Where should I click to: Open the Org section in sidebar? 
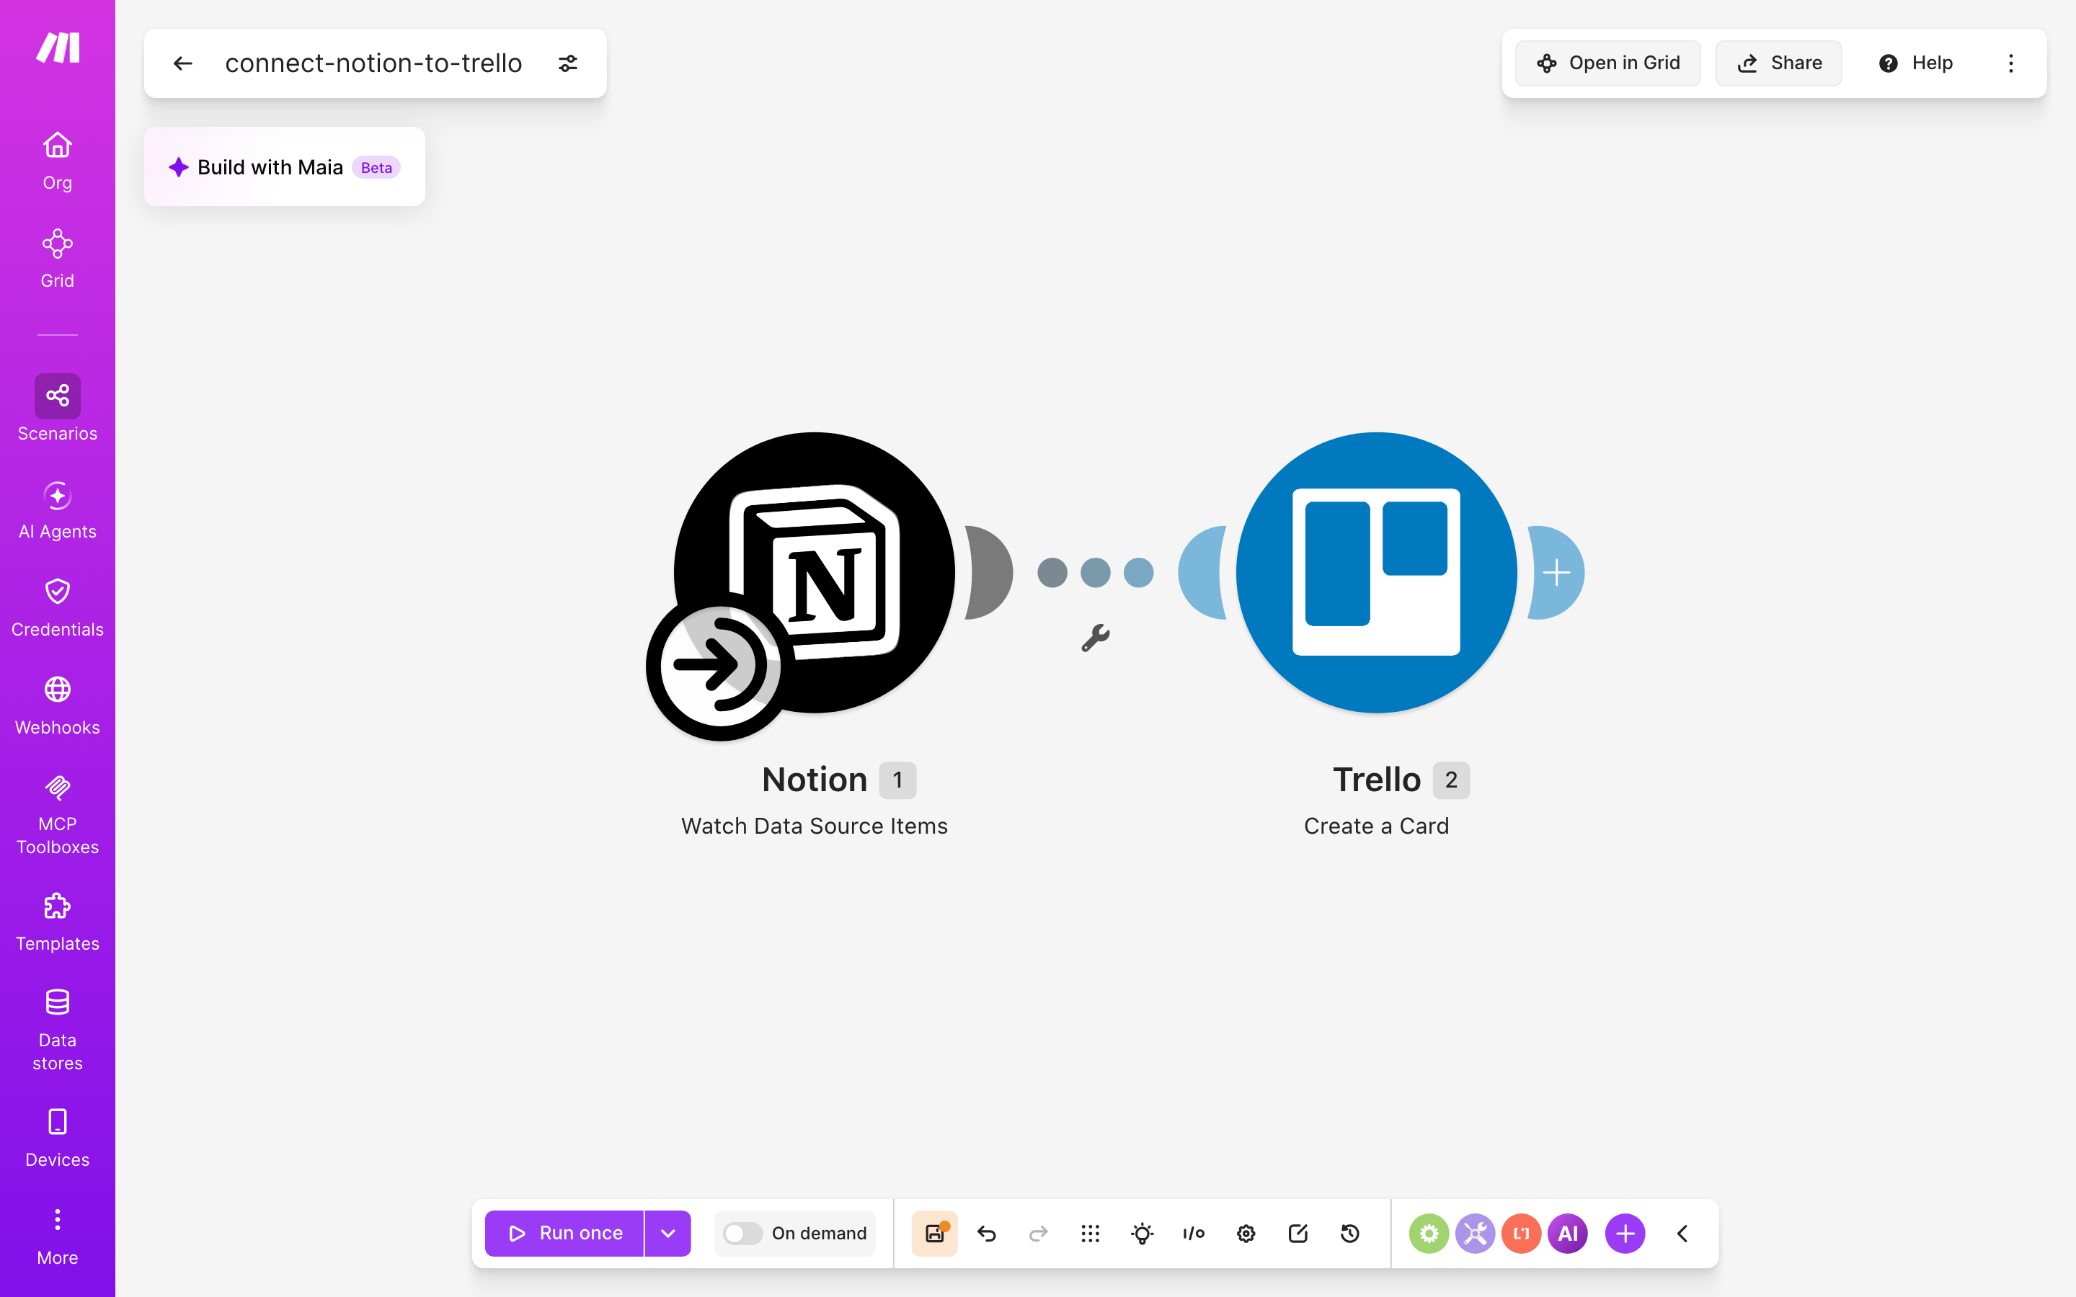[58, 161]
